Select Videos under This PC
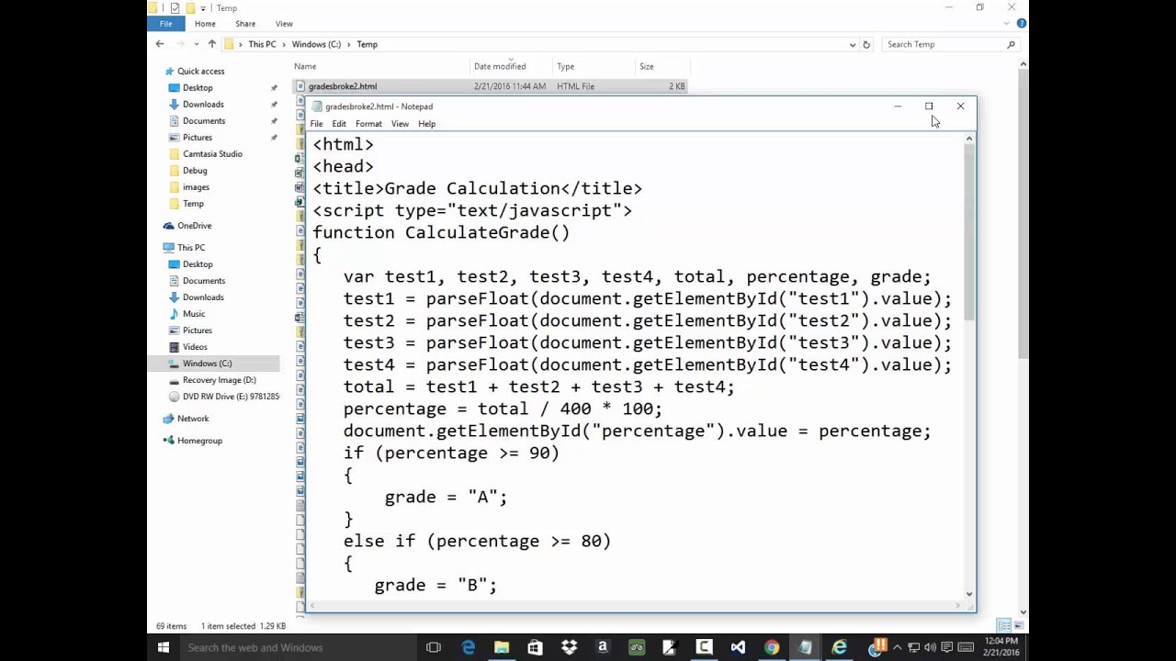1176x661 pixels. tap(195, 346)
